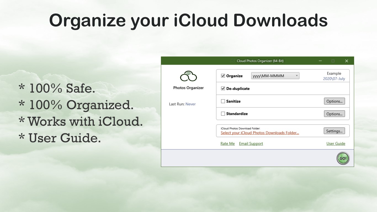The image size is (377, 212).
Task: Uncheck the De-duplicate checkbox
Action: 223,89
